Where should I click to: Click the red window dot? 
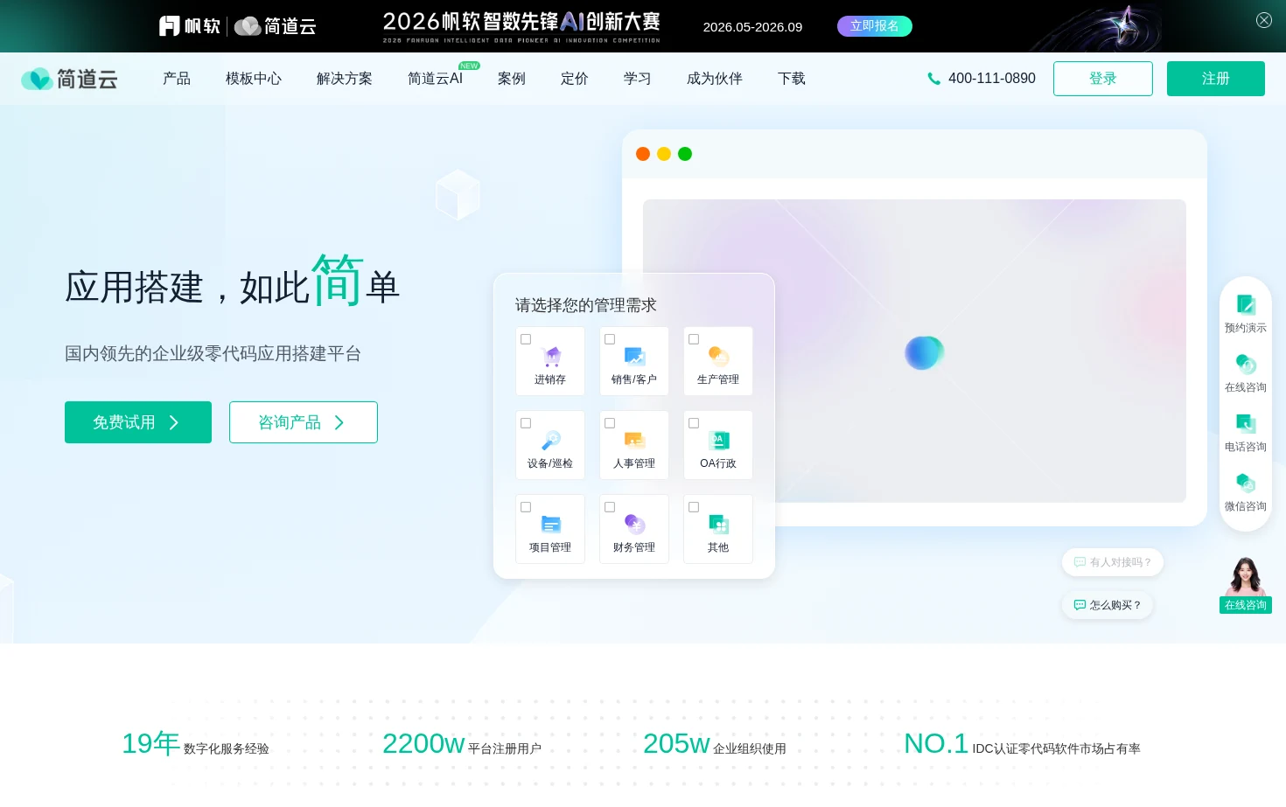643,154
